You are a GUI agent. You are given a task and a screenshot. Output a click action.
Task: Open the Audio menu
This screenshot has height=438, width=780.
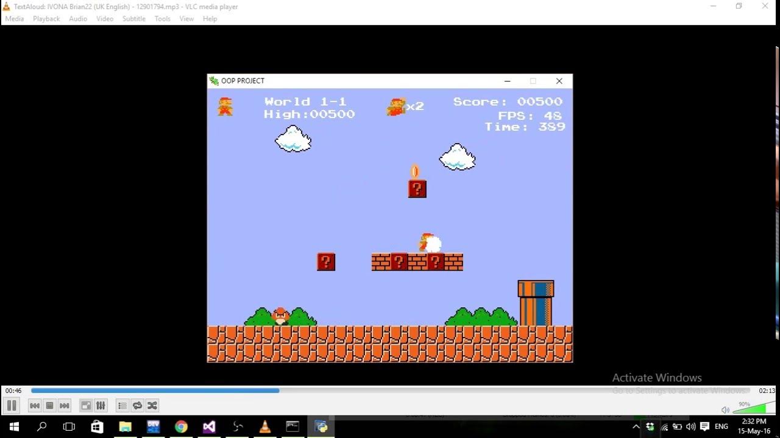(78, 19)
